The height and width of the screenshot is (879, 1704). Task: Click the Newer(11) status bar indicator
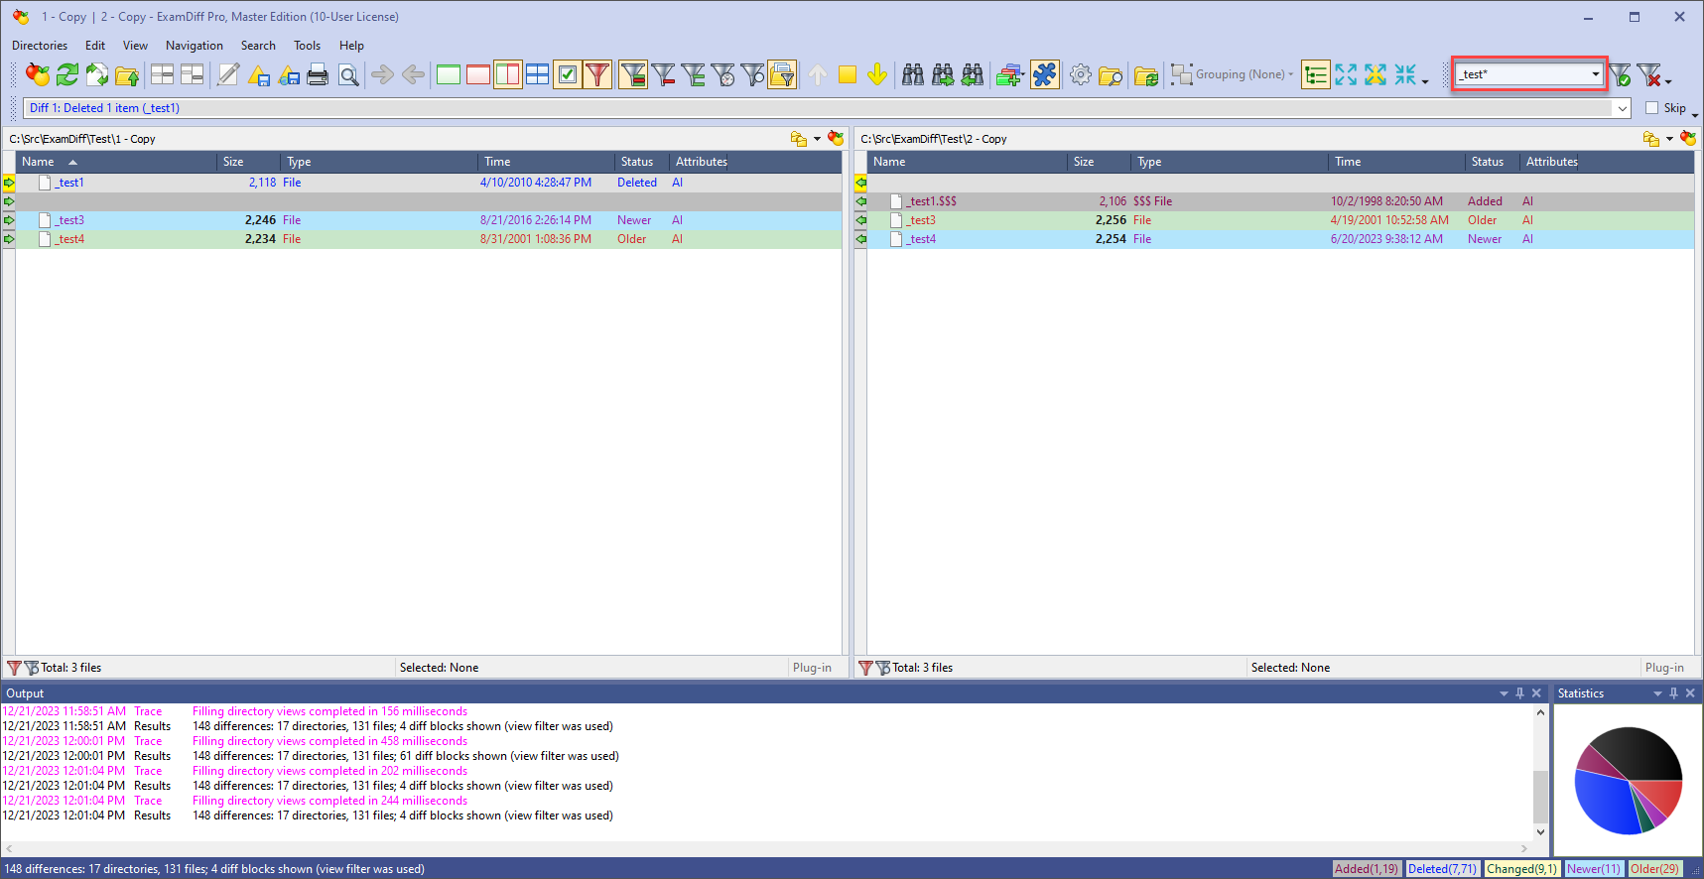(1593, 869)
